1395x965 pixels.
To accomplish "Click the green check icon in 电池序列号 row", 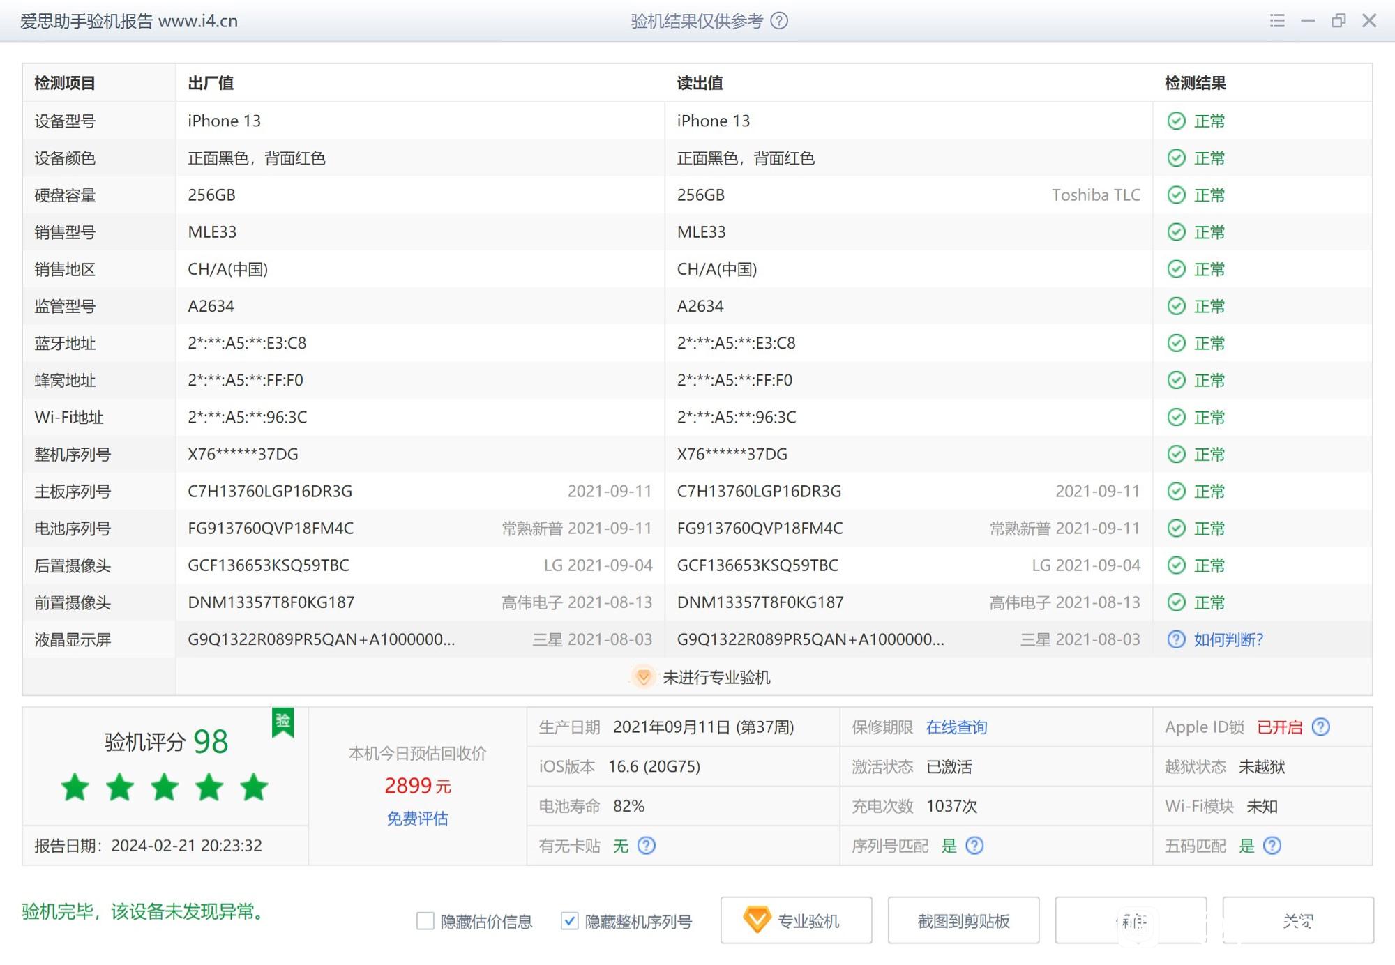I will [x=1176, y=528].
